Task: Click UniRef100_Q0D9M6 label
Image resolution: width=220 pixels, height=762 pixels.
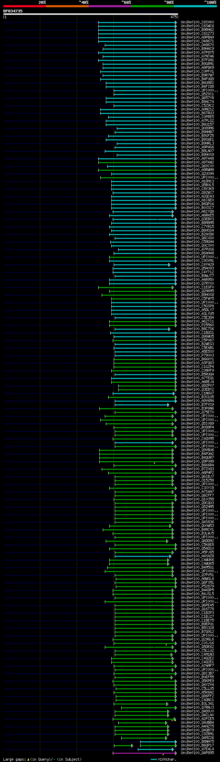Action: pos(197,128)
